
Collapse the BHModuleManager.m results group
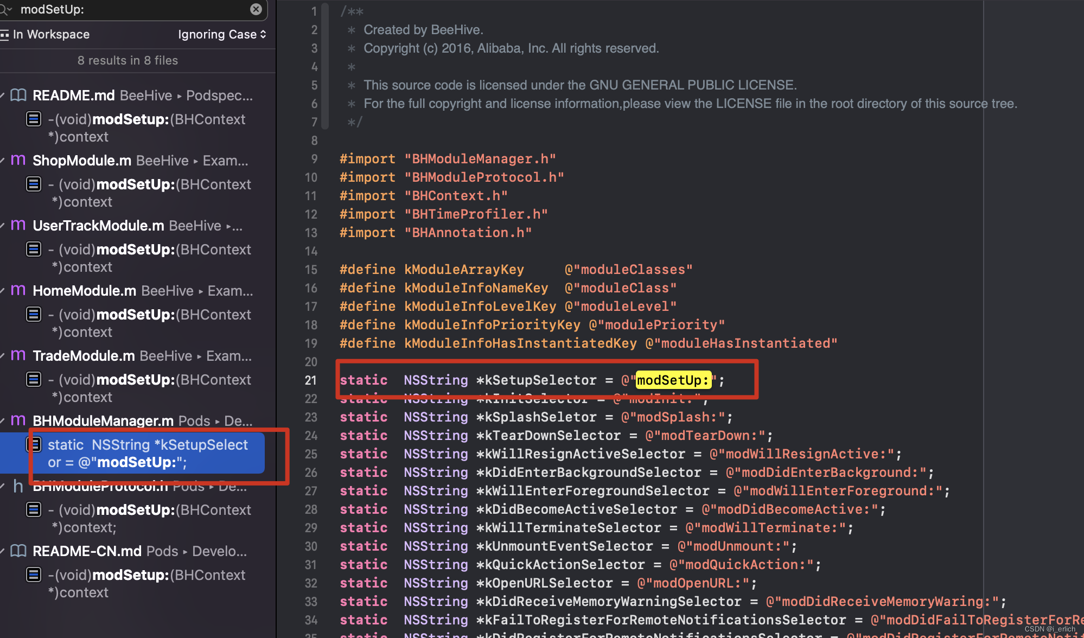pos(3,421)
